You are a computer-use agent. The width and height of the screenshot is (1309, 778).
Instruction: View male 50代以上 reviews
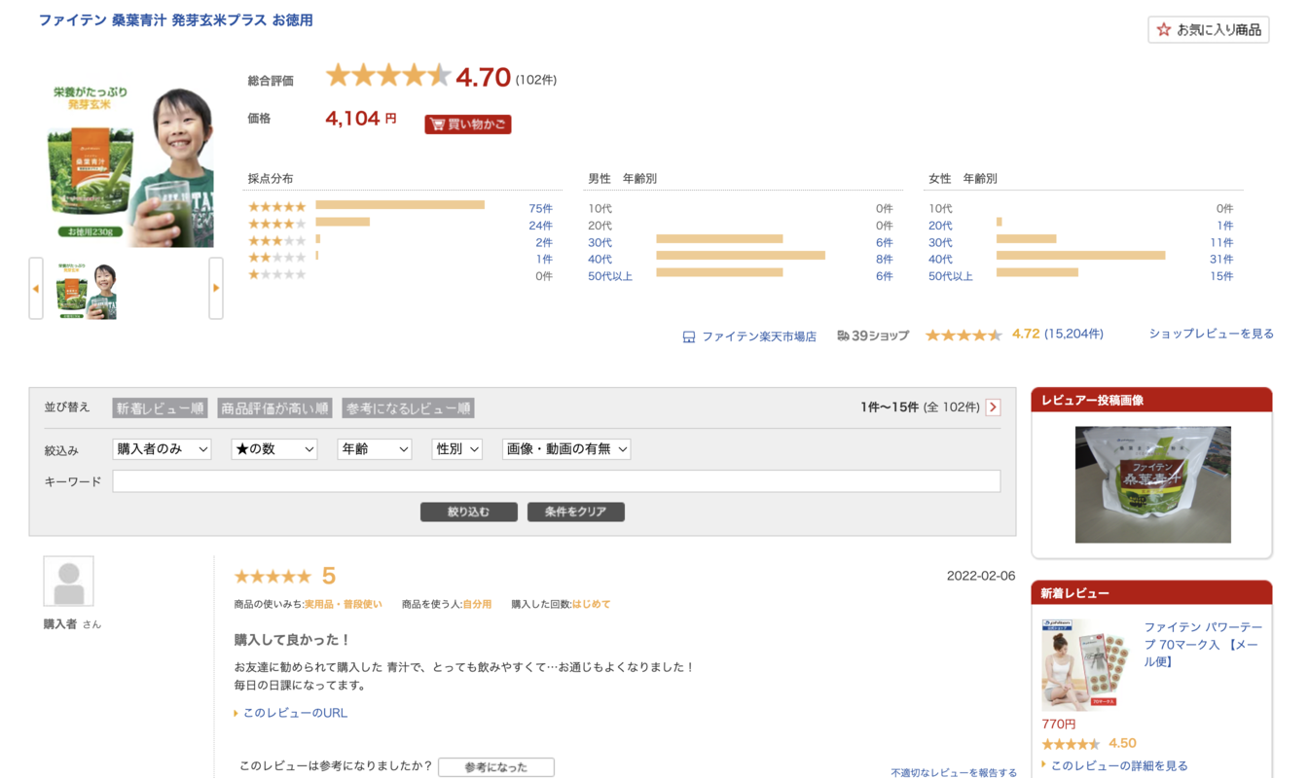[610, 276]
